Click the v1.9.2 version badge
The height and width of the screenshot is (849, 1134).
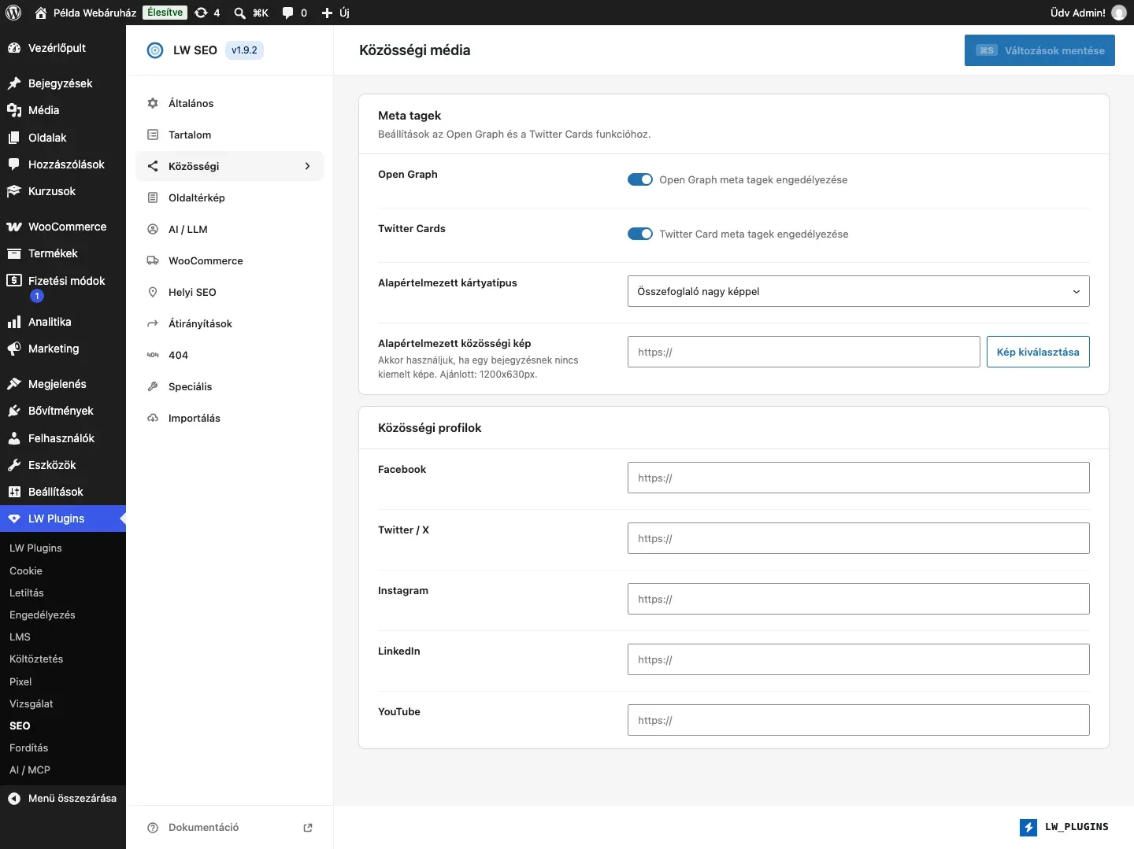pos(244,50)
